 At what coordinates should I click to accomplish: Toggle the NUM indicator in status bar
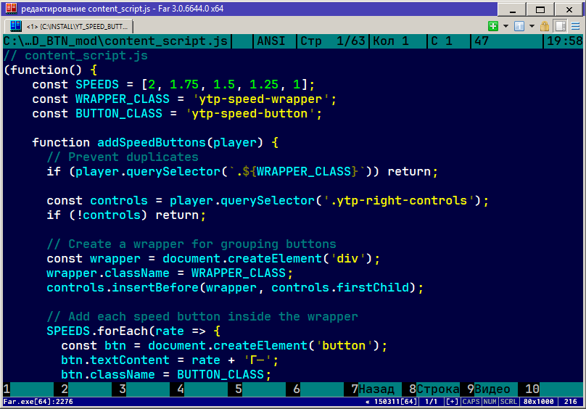point(490,402)
